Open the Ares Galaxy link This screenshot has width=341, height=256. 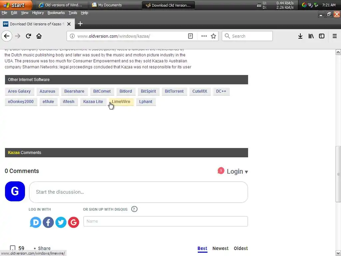click(19, 91)
